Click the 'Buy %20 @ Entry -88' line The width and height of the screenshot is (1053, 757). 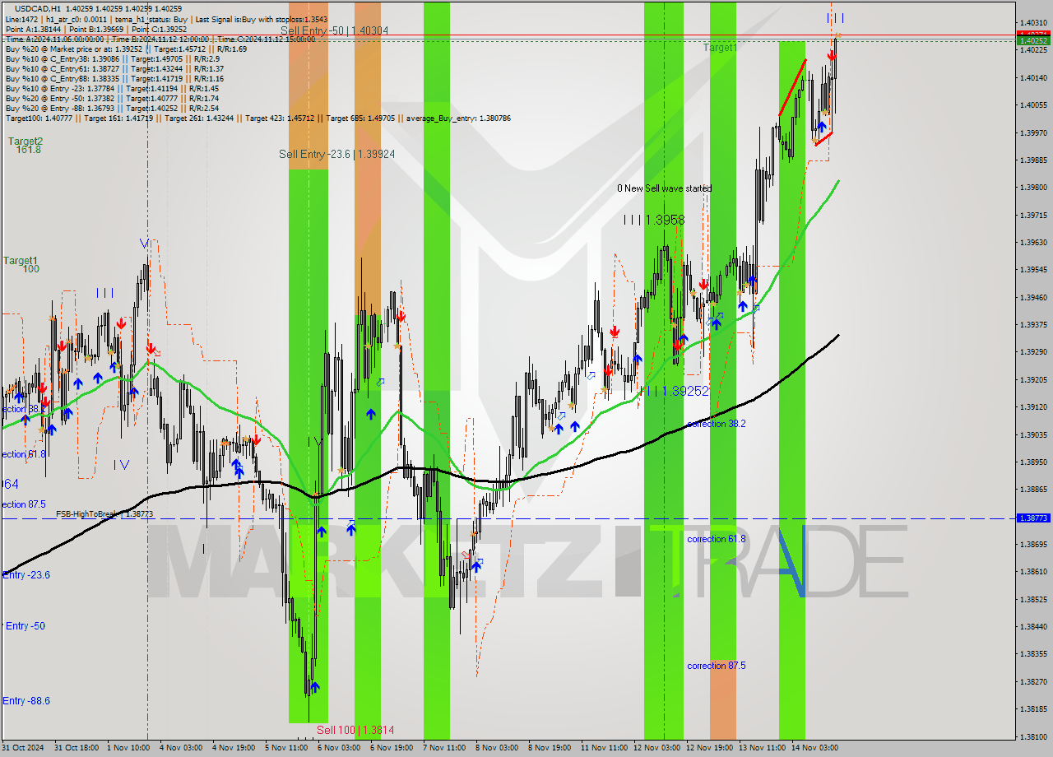[112, 108]
